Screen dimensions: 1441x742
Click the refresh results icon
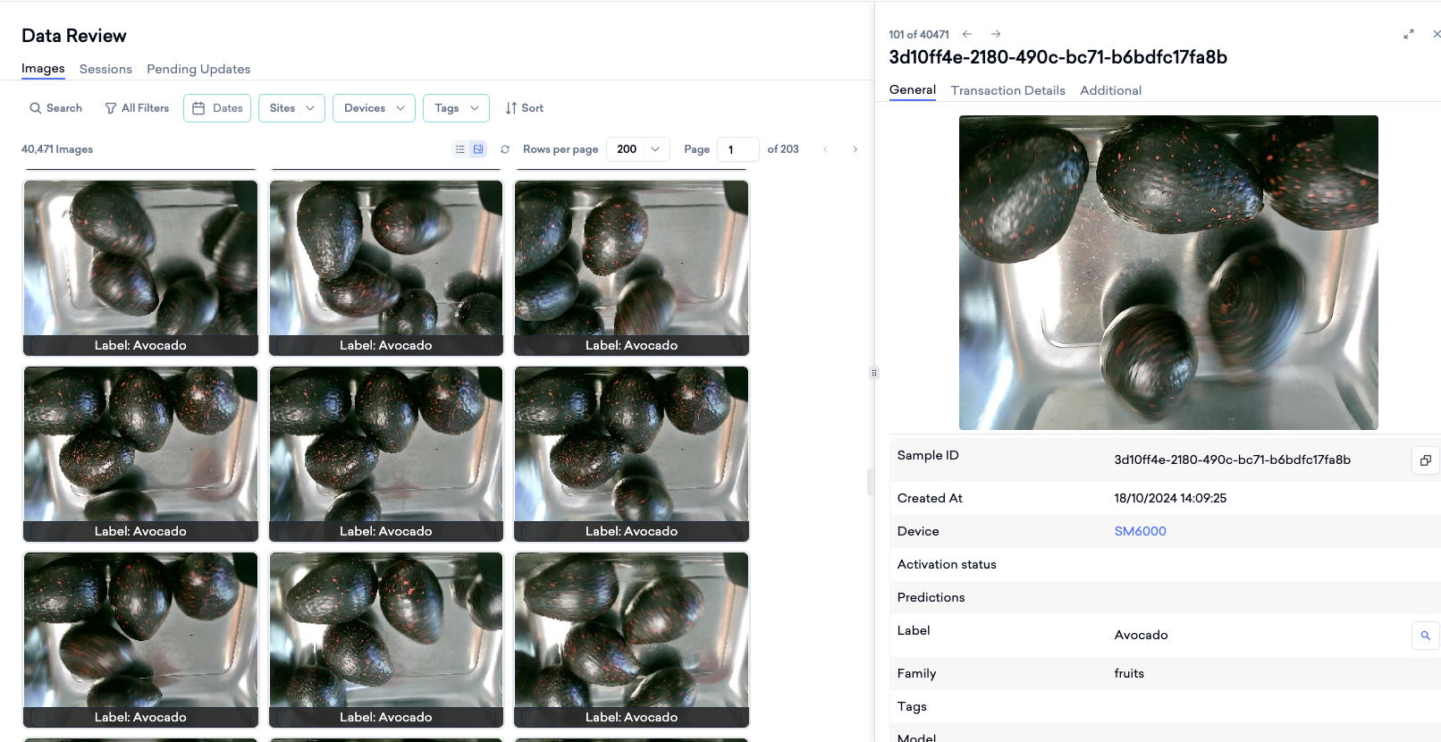505,149
